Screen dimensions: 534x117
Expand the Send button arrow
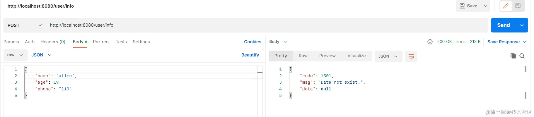pyautogui.click(x=522, y=25)
